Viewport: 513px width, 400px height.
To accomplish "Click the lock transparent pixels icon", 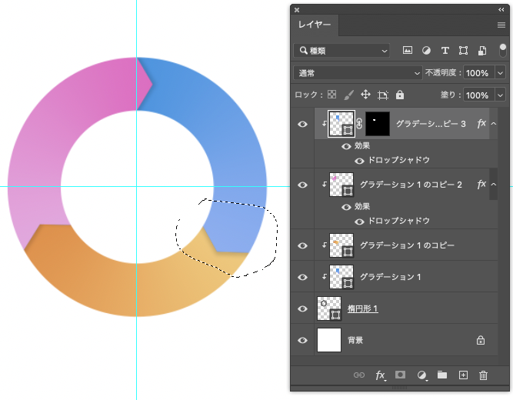I will click(331, 95).
